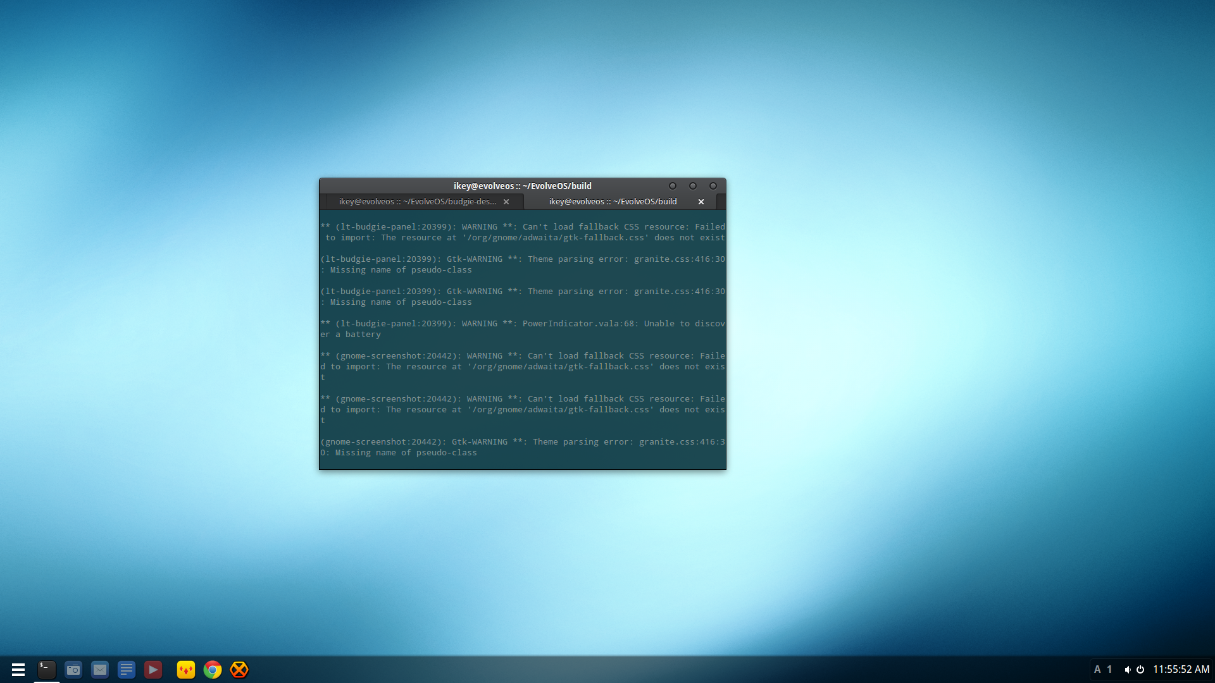This screenshot has height=683, width=1215.
Task: Click the last 'Missing name of pseudo-class' line
Action: pos(399,453)
